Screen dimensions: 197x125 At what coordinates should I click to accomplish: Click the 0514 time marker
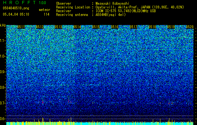point(77,27)
